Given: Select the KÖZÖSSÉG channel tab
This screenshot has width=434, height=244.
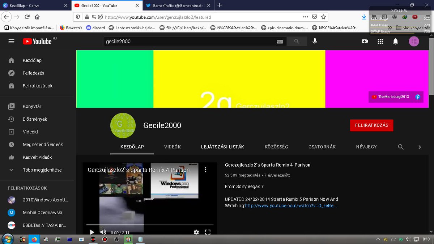Looking at the screenshot, I should [x=276, y=147].
